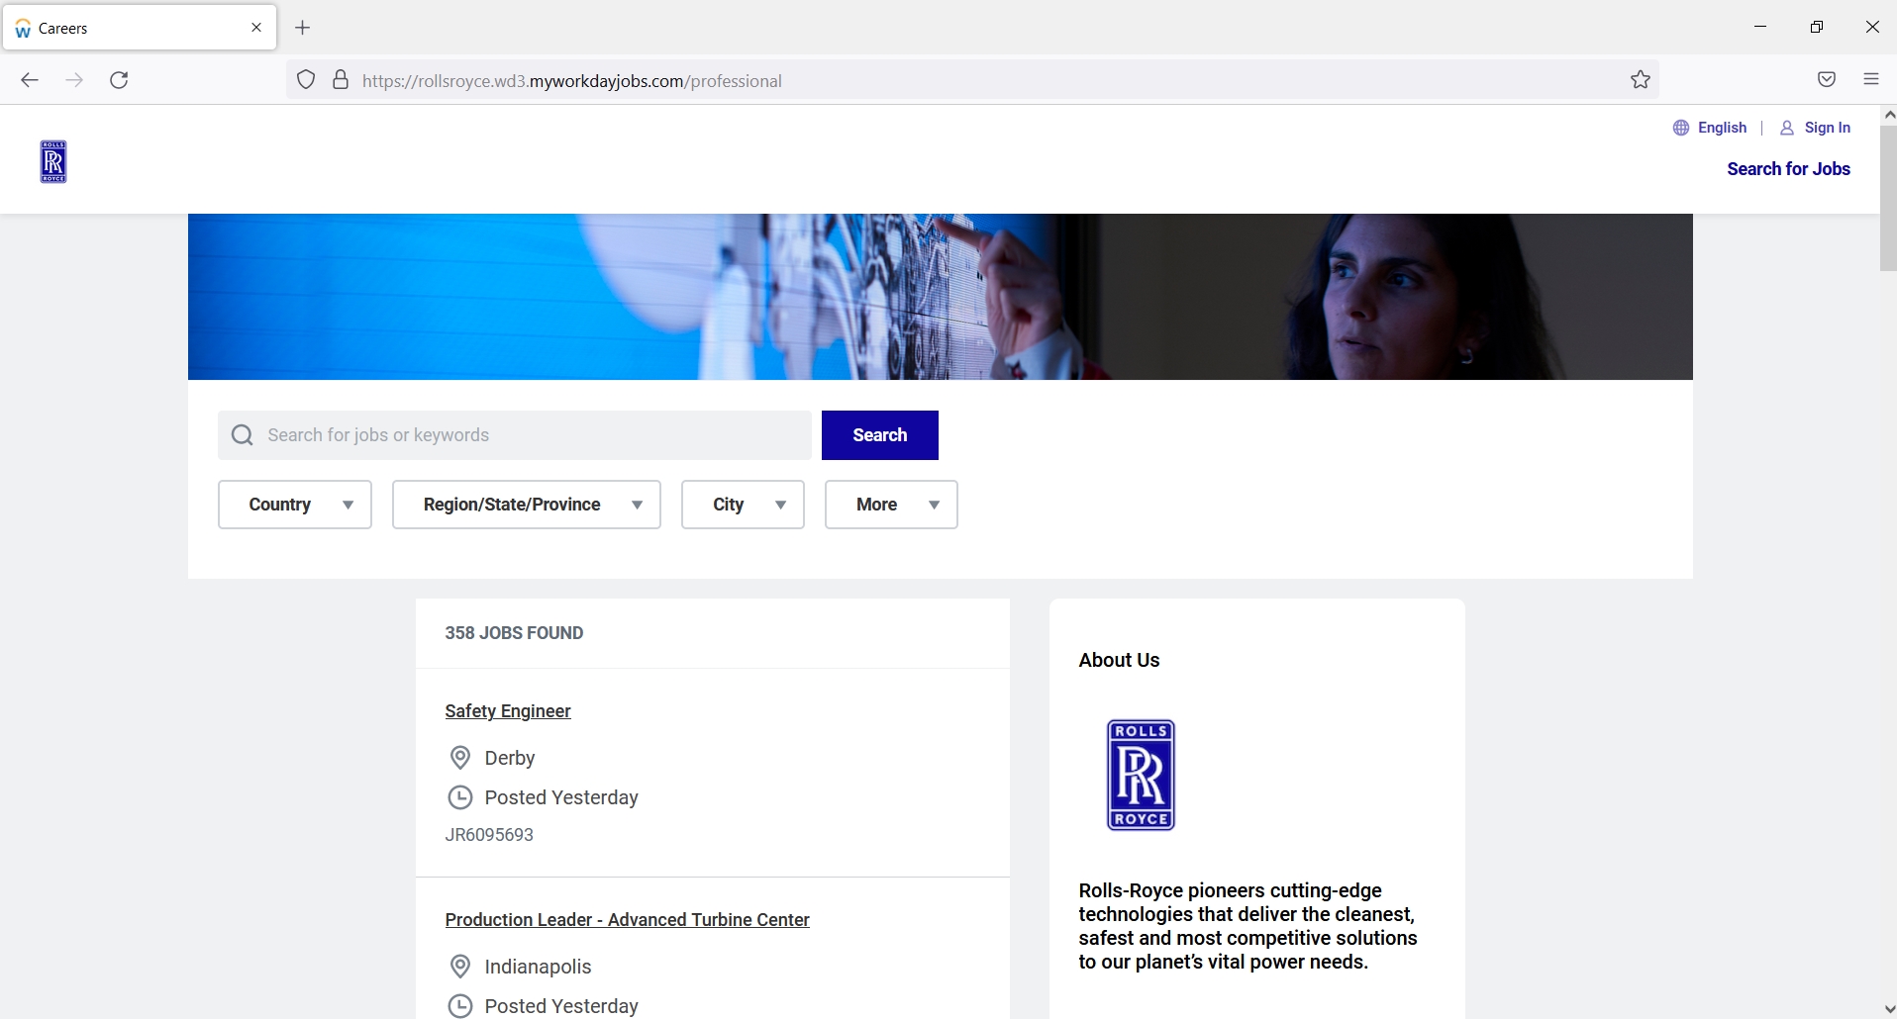The height and width of the screenshot is (1019, 1897).
Task: Open the More filters dropdown
Action: coord(890,505)
